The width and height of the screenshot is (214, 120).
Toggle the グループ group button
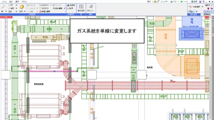coord(208,12)
